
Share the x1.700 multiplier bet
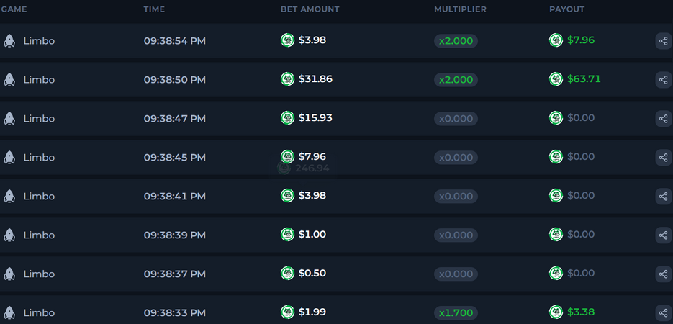point(663,313)
